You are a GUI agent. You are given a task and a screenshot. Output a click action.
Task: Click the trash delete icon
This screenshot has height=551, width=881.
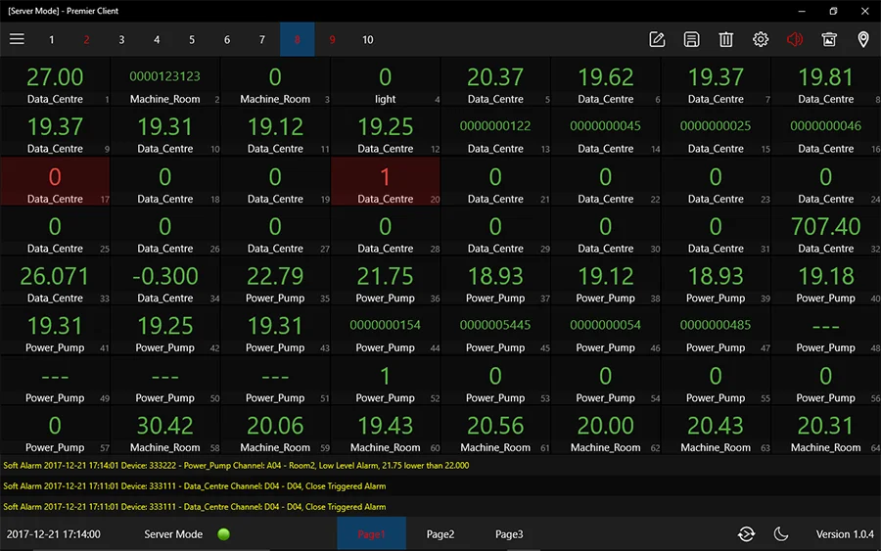pos(725,39)
